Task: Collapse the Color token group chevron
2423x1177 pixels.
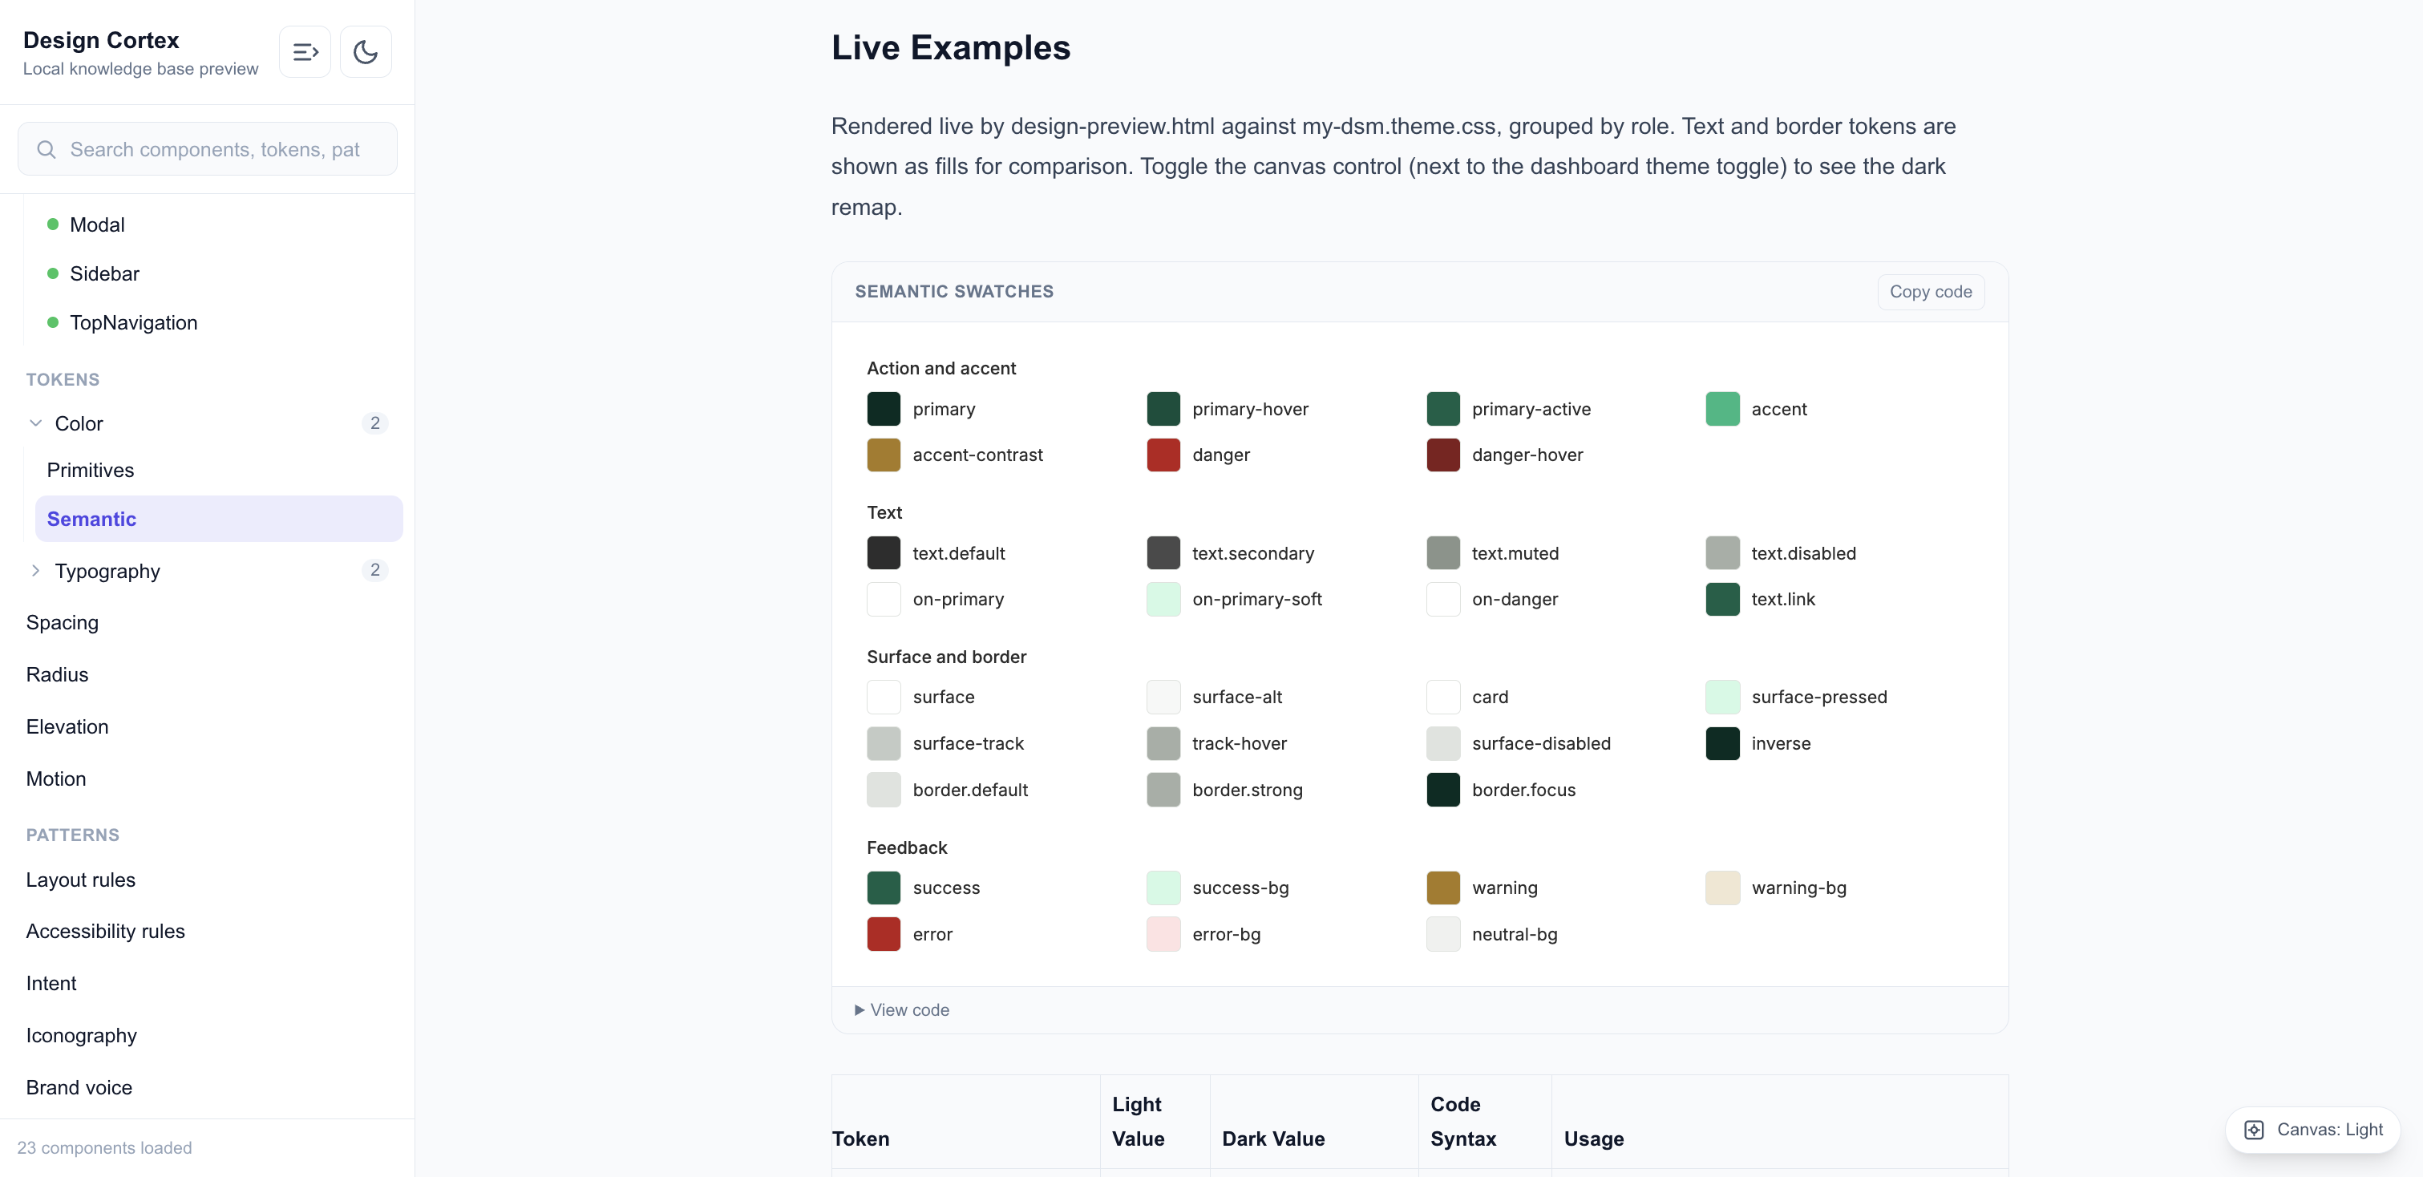Action: 36,423
